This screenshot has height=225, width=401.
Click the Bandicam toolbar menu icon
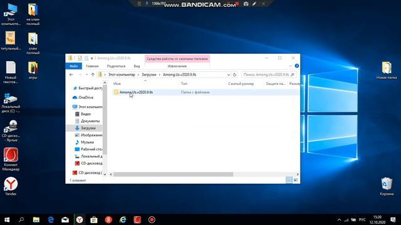click(139, 4)
